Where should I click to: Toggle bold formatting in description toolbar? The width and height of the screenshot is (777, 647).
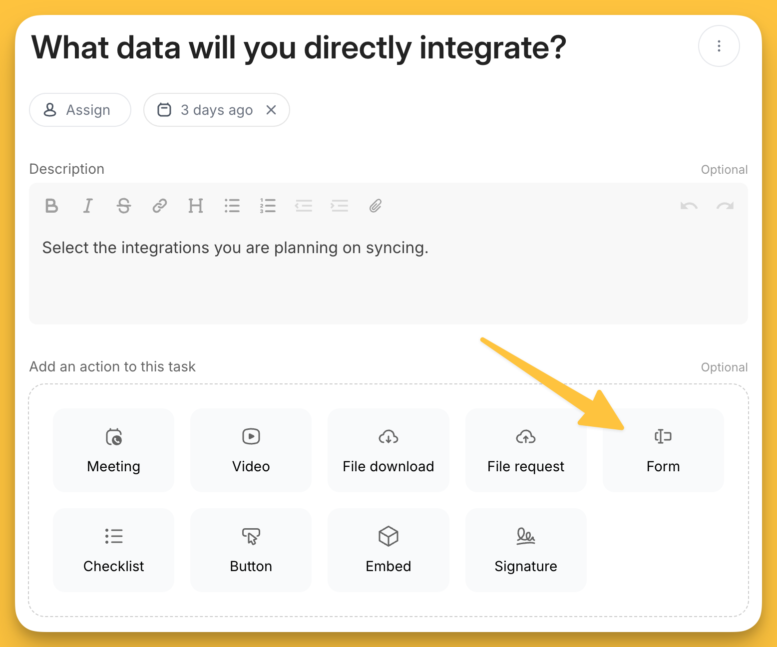(x=51, y=206)
